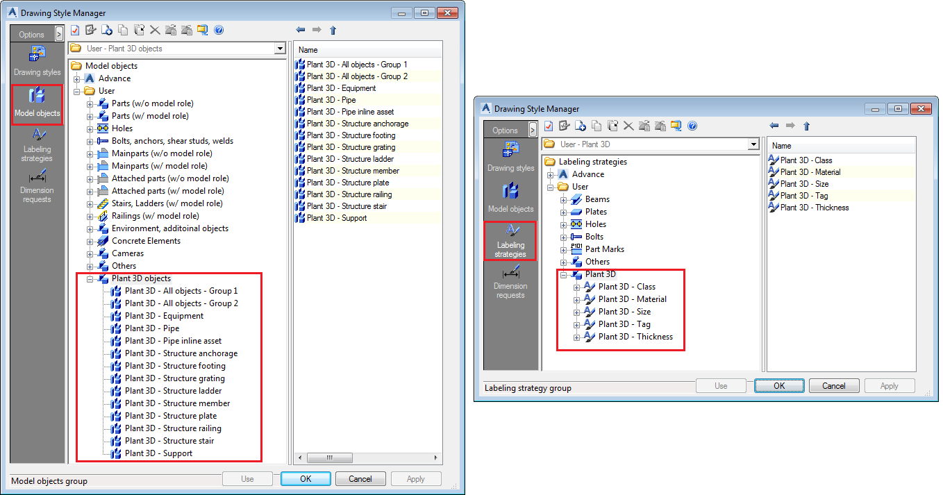This screenshot has height=495, width=943.
Task: Select 'Railings (w/ model role)' tree item
Action: coord(156,216)
